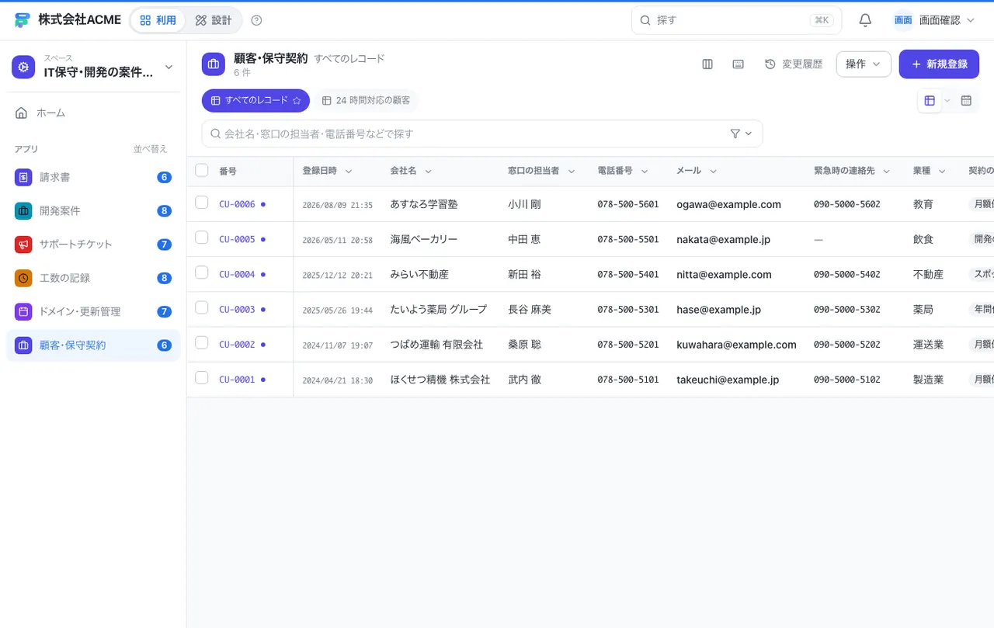
Task: Select the すべてのレコード view tab
Action: tap(255, 101)
